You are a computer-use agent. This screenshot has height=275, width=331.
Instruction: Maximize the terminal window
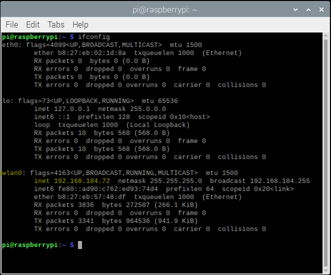click(x=308, y=9)
